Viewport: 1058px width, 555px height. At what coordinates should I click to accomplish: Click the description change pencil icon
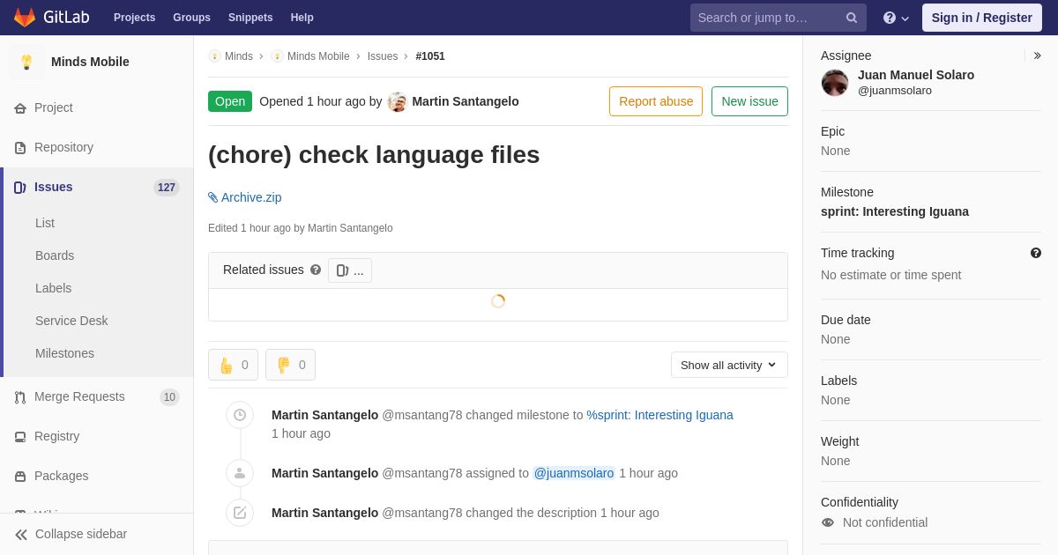tap(240, 513)
